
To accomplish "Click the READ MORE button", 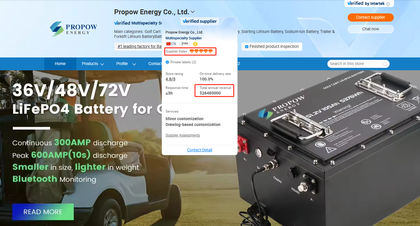I will click(x=43, y=212).
